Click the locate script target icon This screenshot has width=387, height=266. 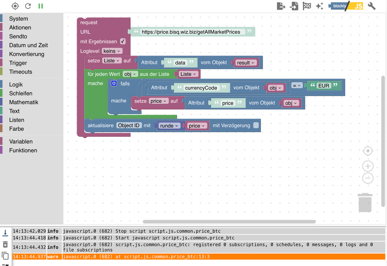(15, 6)
